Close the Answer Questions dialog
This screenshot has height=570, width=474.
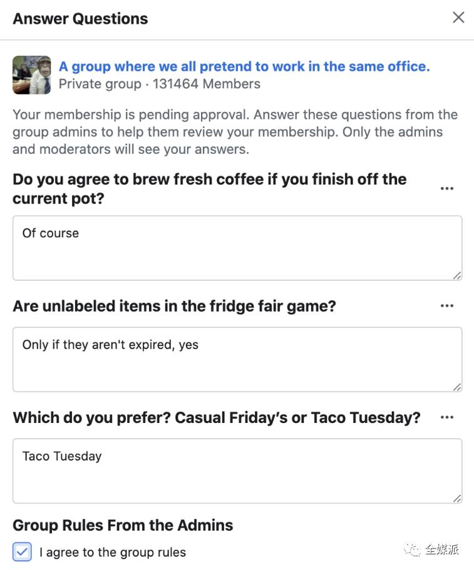click(x=458, y=18)
